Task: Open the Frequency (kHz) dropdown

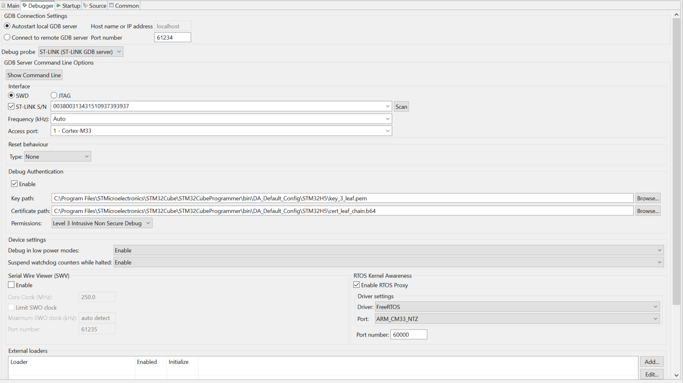Action: coord(388,118)
